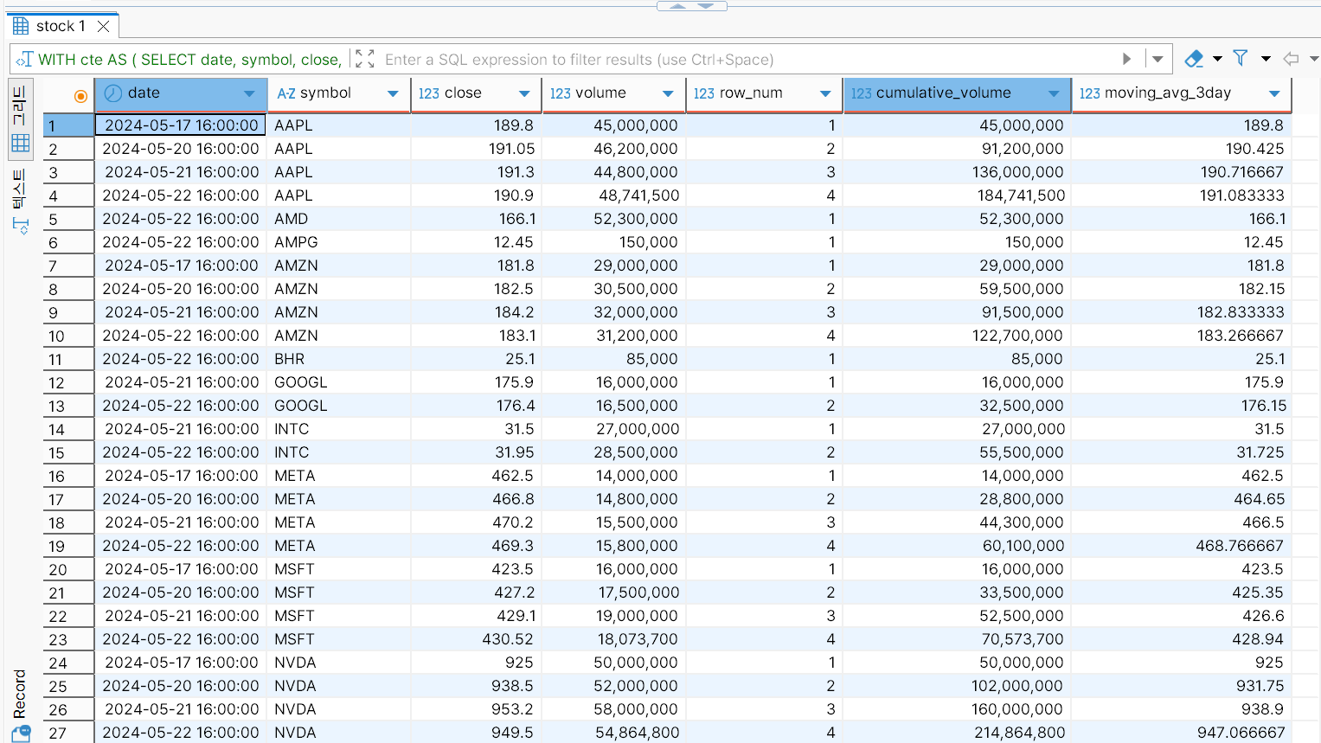Click the SQL query text icon
This screenshot has height=743, width=1321.
24,59
